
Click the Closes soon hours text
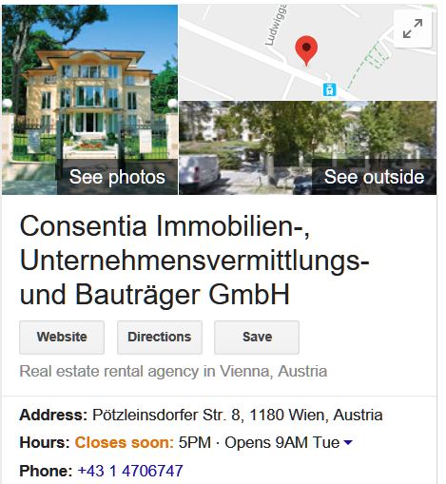125,442
